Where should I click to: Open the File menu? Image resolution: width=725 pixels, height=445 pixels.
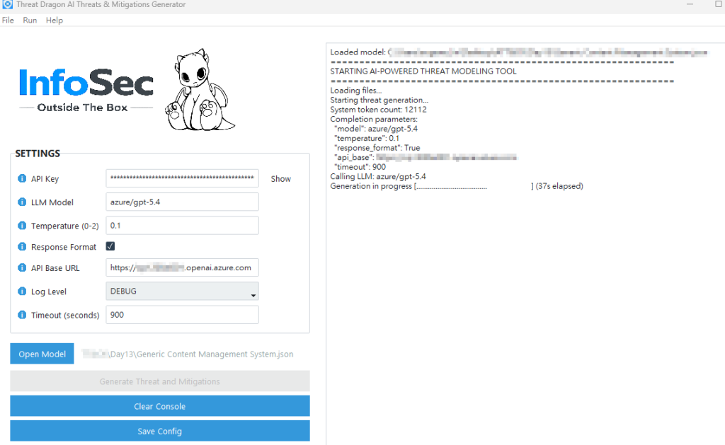point(8,21)
